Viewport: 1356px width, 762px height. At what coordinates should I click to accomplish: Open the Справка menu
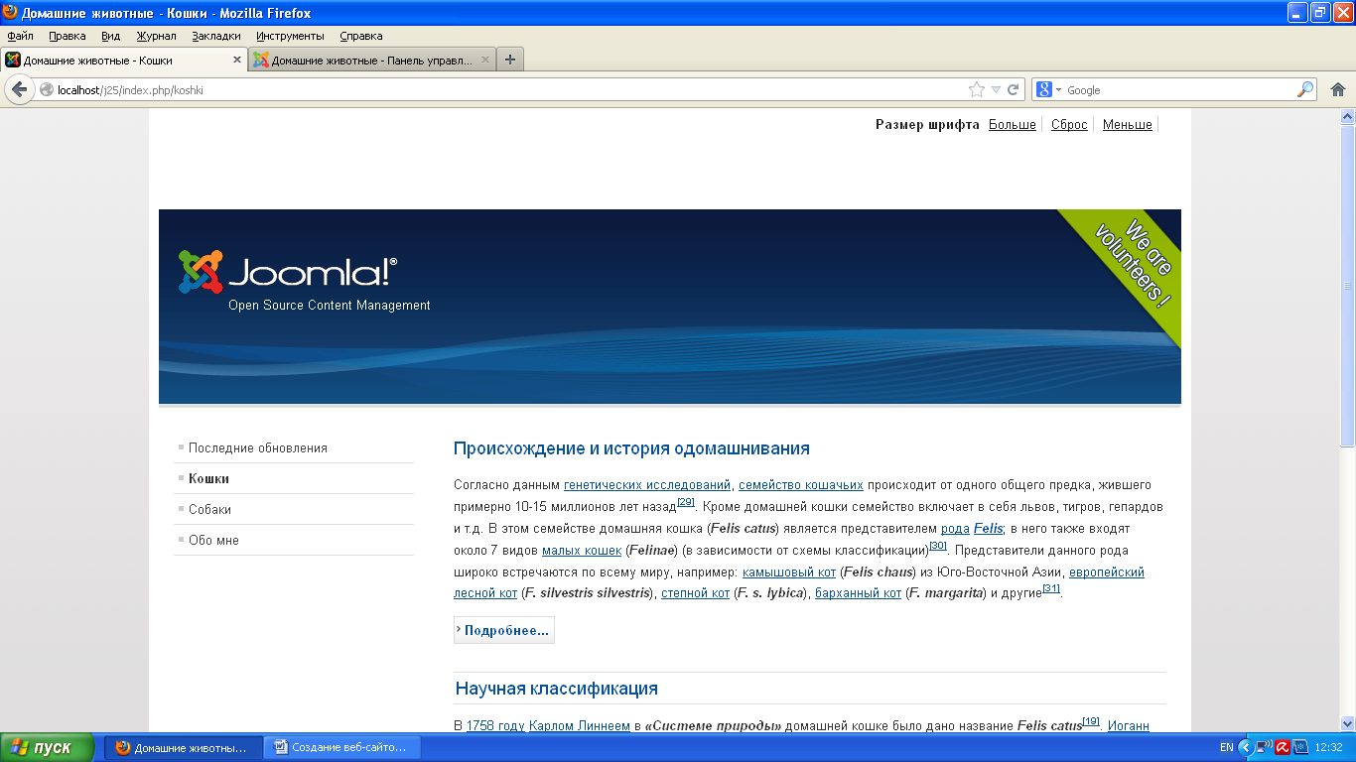(361, 36)
